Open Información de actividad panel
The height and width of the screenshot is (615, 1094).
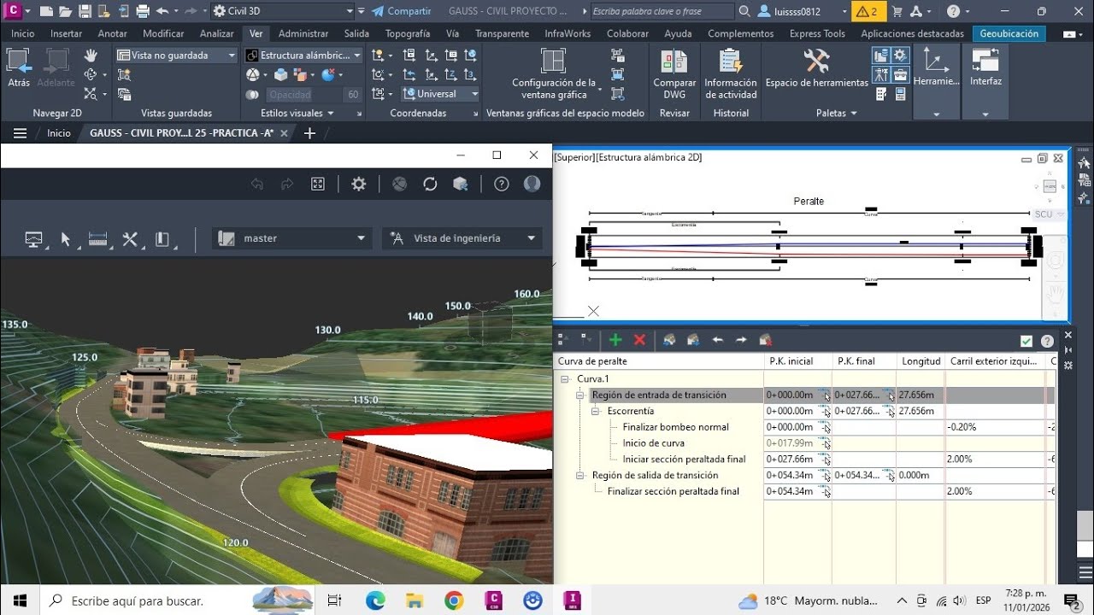(x=731, y=73)
